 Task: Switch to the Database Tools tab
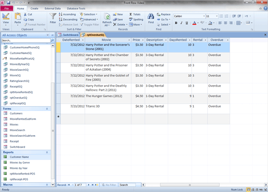[76, 8]
